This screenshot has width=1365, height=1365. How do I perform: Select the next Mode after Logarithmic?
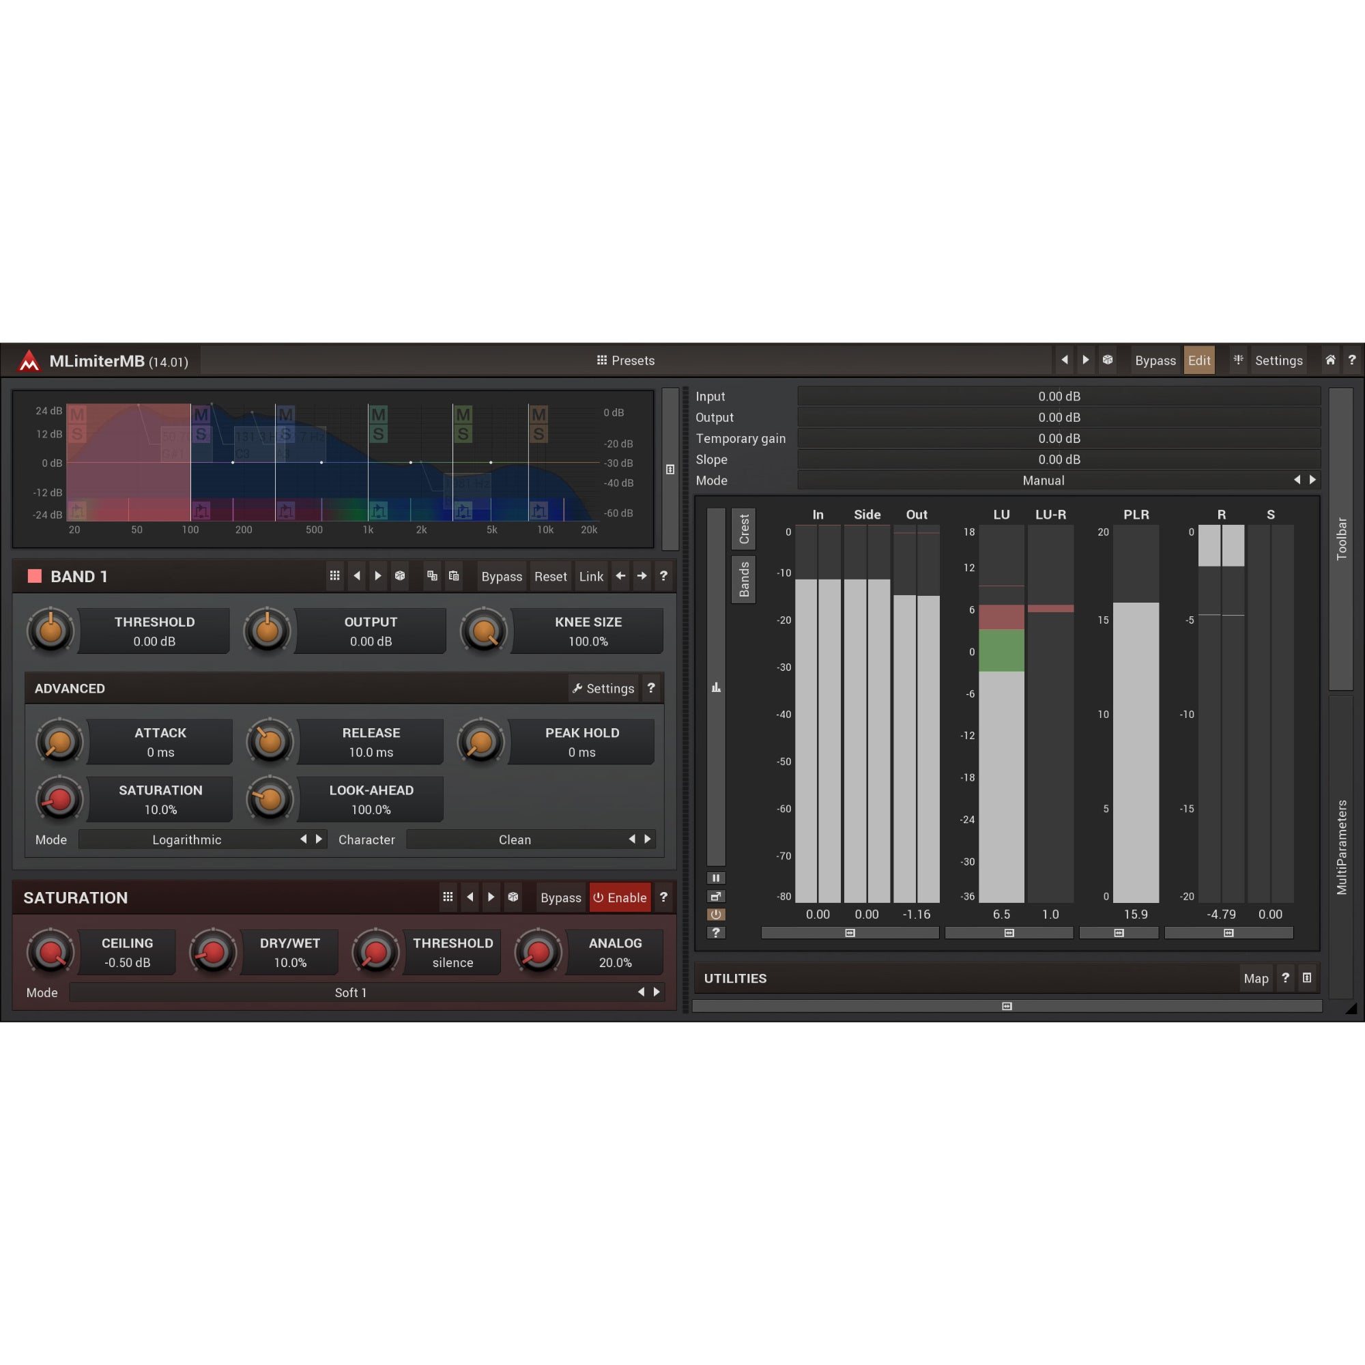point(319,839)
